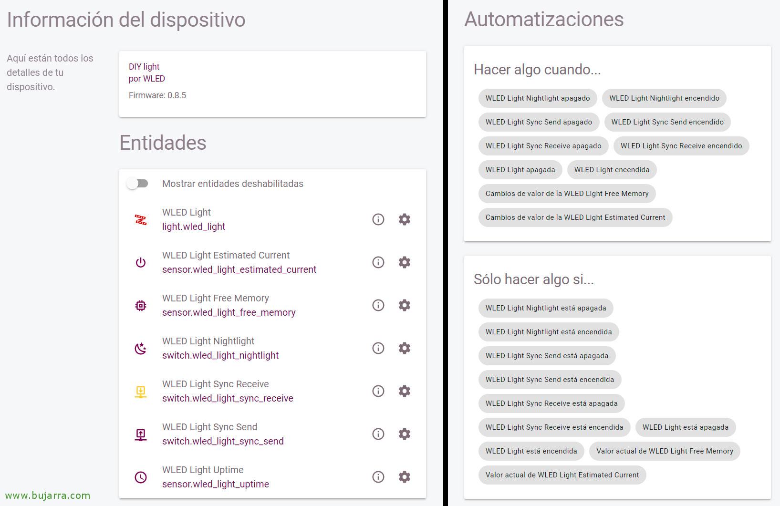Click switch.wled_light_sync_receive entity id
The width and height of the screenshot is (780, 506).
228,399
